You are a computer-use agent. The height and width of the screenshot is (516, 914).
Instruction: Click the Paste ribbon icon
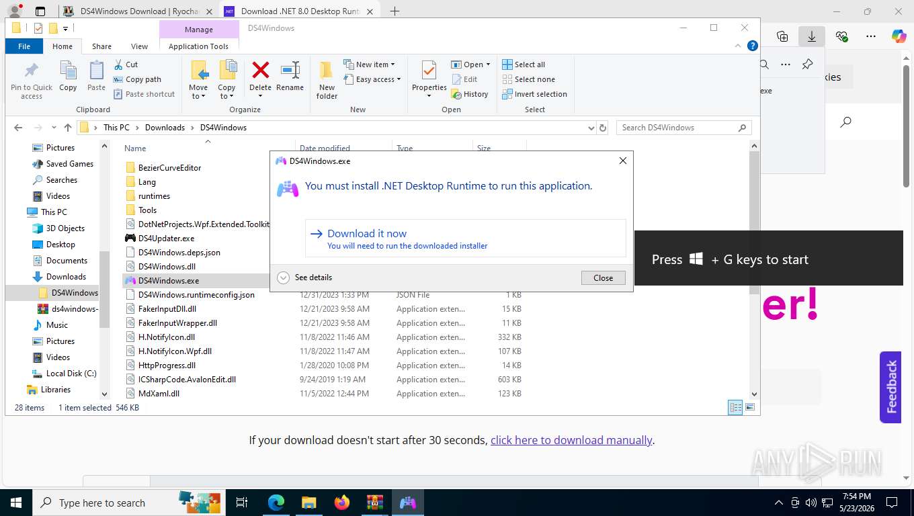pyautogui.click(x=96, y=71)
